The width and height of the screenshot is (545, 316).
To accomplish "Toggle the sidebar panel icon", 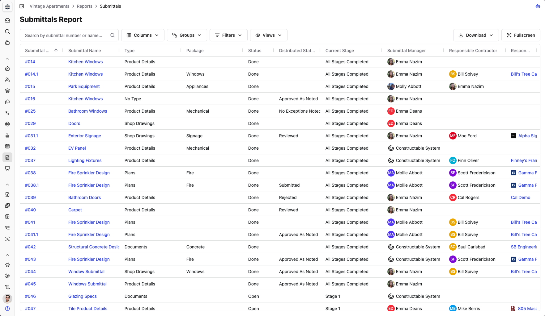I will pos(22,6).
